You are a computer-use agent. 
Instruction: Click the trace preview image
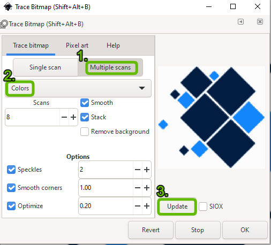coord(212,117)
